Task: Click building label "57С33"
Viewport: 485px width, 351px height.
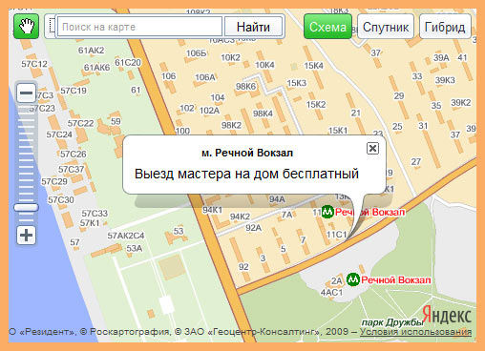Action: [95, 214]
